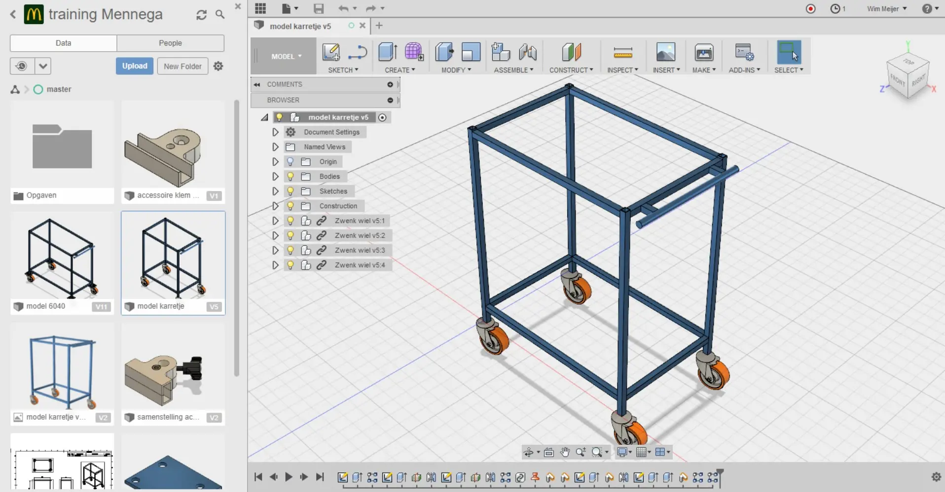Image resolution: width=945 pixels, height=492 pixels.
Task: Expand the Sketches folder arrow
Action: tap(275, 191)
